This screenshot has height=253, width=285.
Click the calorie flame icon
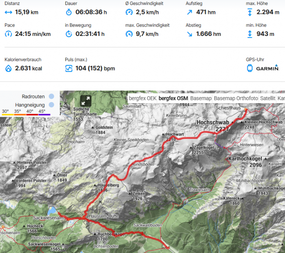(x=9, y=69)
